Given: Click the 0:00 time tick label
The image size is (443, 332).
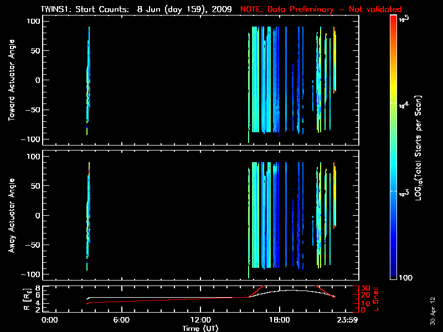Looking at the screenshot, I should pyautogui.click(x=50, y=320).
